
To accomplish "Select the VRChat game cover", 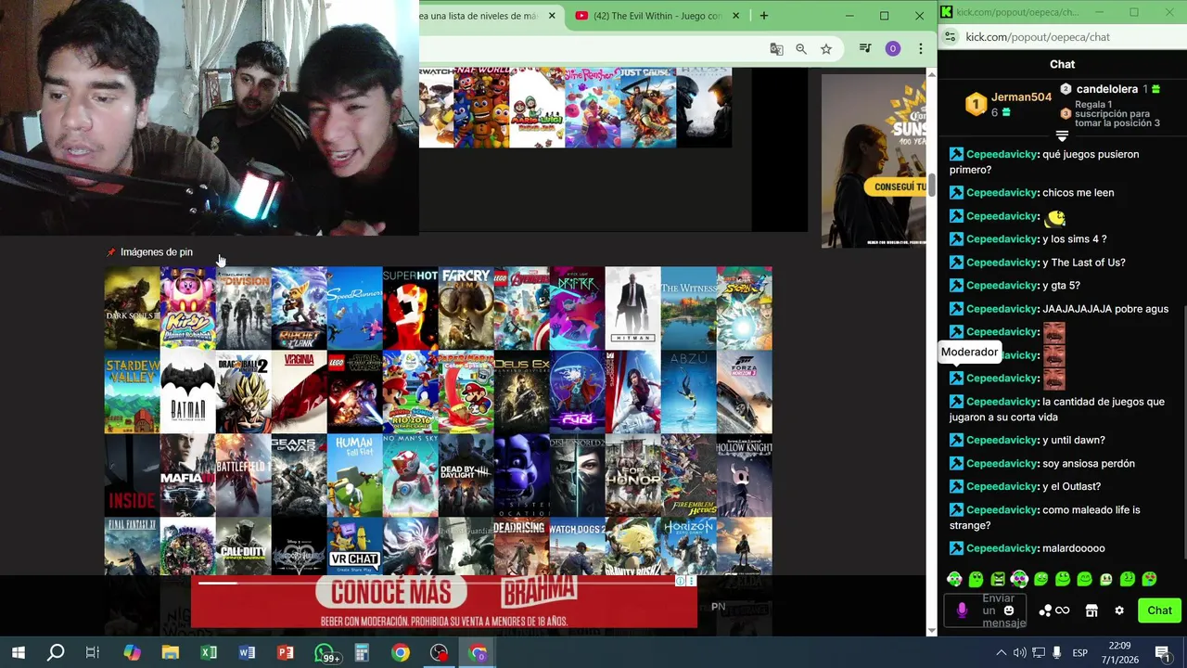I will (354, 546).
